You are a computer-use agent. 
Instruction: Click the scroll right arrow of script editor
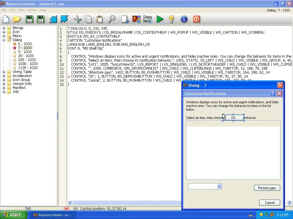[290, 203]
